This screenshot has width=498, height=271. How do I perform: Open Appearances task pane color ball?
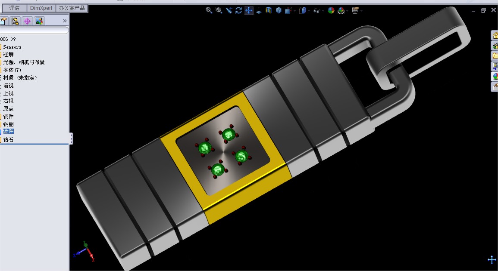pos(495,77)
